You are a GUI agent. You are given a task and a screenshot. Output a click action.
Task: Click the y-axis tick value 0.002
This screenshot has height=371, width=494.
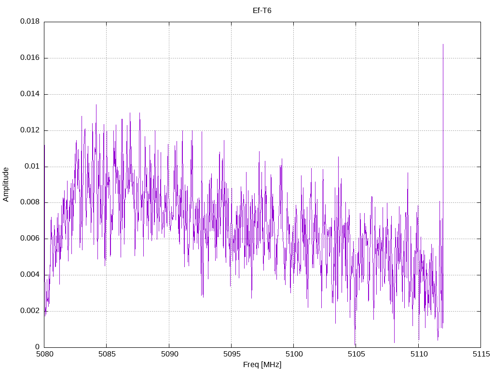(30, 311)
